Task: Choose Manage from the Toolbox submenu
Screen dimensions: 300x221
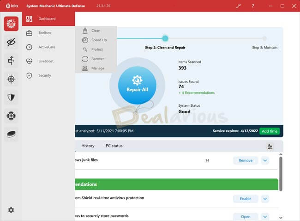Action: pos(96,68)
